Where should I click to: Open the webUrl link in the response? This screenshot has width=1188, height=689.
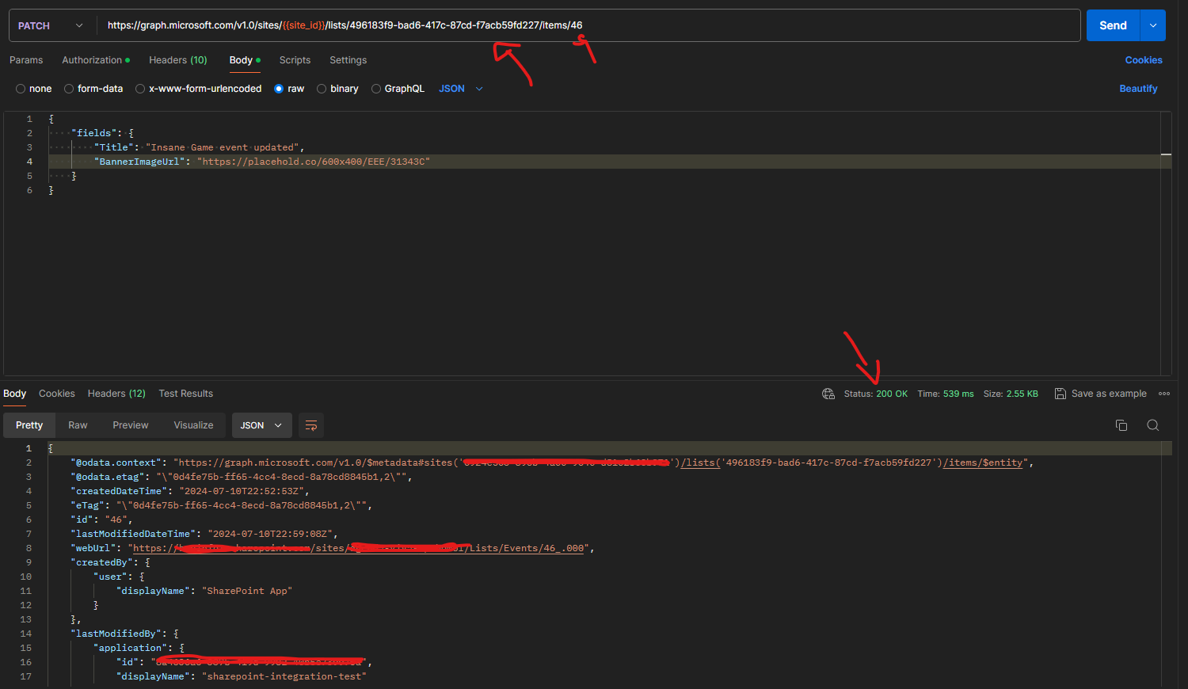359,548
